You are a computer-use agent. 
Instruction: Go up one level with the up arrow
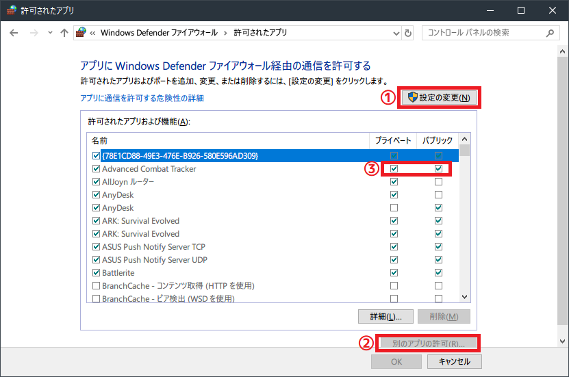64,33
